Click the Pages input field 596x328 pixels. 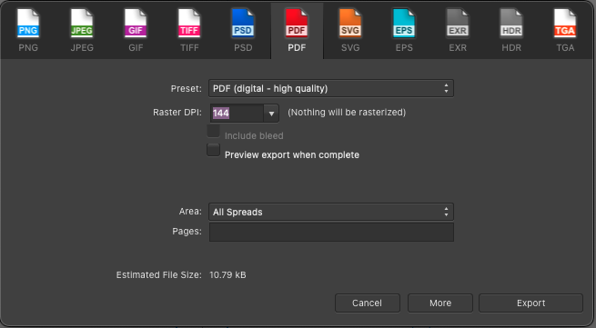(331, 232)
